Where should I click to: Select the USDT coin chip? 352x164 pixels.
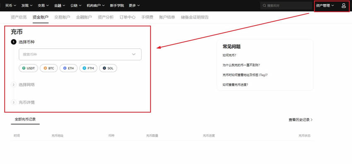click(29, 68)
